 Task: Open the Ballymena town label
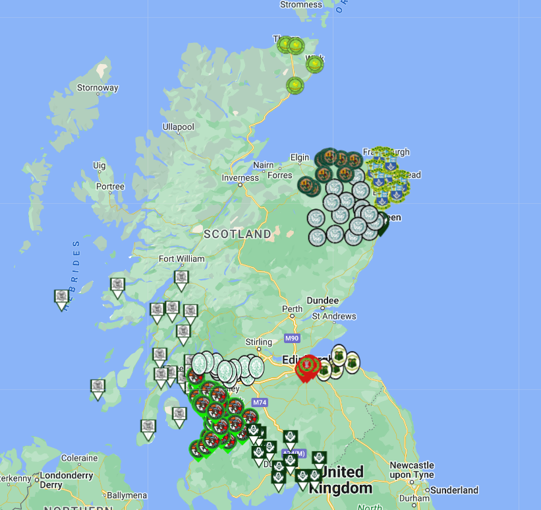pyautogui.click(x=127, y=495)
